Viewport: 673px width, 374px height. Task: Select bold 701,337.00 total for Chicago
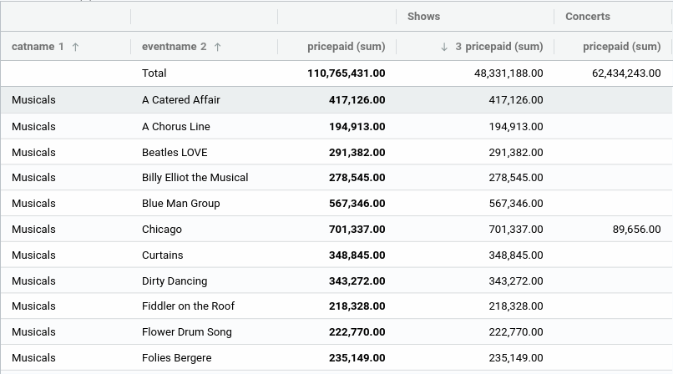(x=357, y=230)
